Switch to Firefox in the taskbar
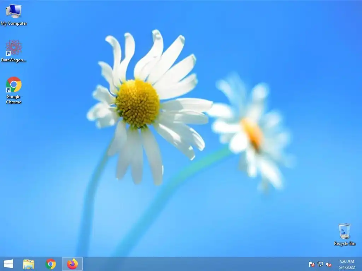The width and height of the screenshot is (362, 271). pyautogui.click(x=72, y=264)
